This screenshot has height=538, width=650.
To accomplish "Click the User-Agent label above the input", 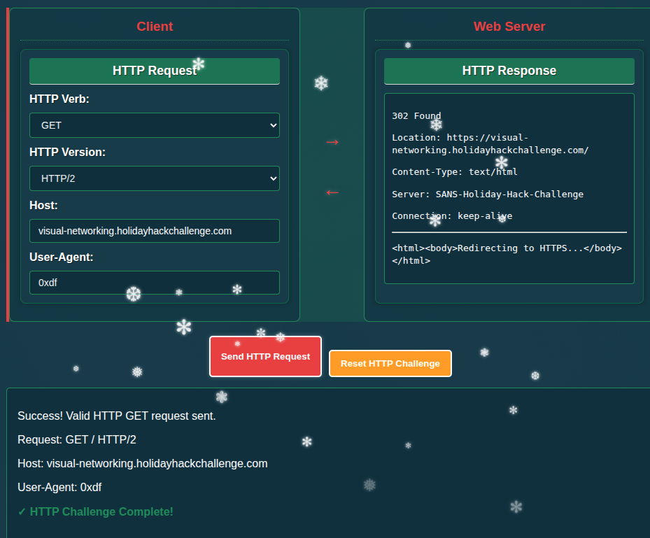I will (x=62, y=257).
